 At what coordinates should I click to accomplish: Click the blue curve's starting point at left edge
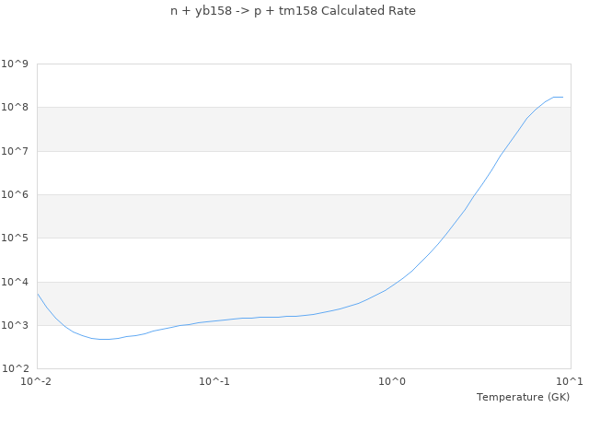pyautogui.click(x=38, y=295)
